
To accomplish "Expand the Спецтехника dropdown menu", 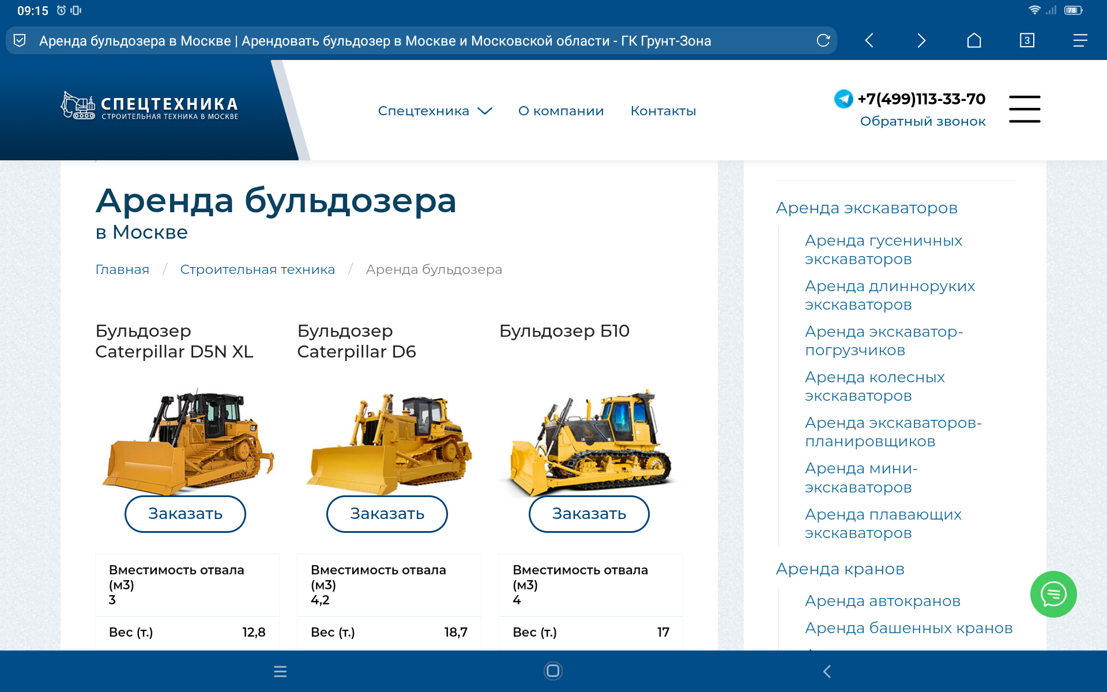I will pyautogui.click(x=435, y=111).
